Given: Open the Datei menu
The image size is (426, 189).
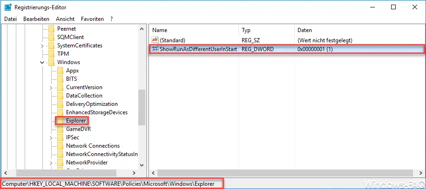Looking at the screenshot, I should pyautogui.click(x=11, y=19).
